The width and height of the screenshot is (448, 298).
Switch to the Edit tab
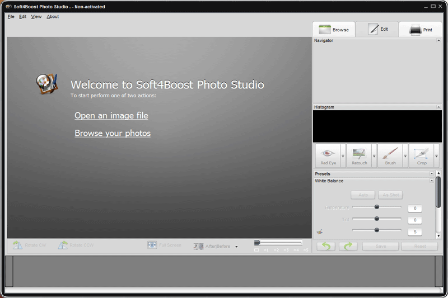click(x=377, y=29)
